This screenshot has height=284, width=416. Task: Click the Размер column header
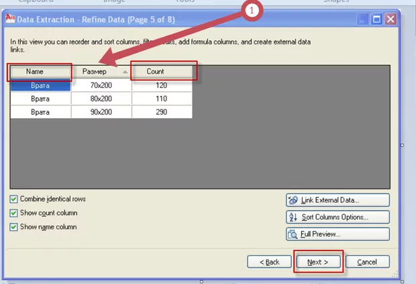(x=101, y=72)
